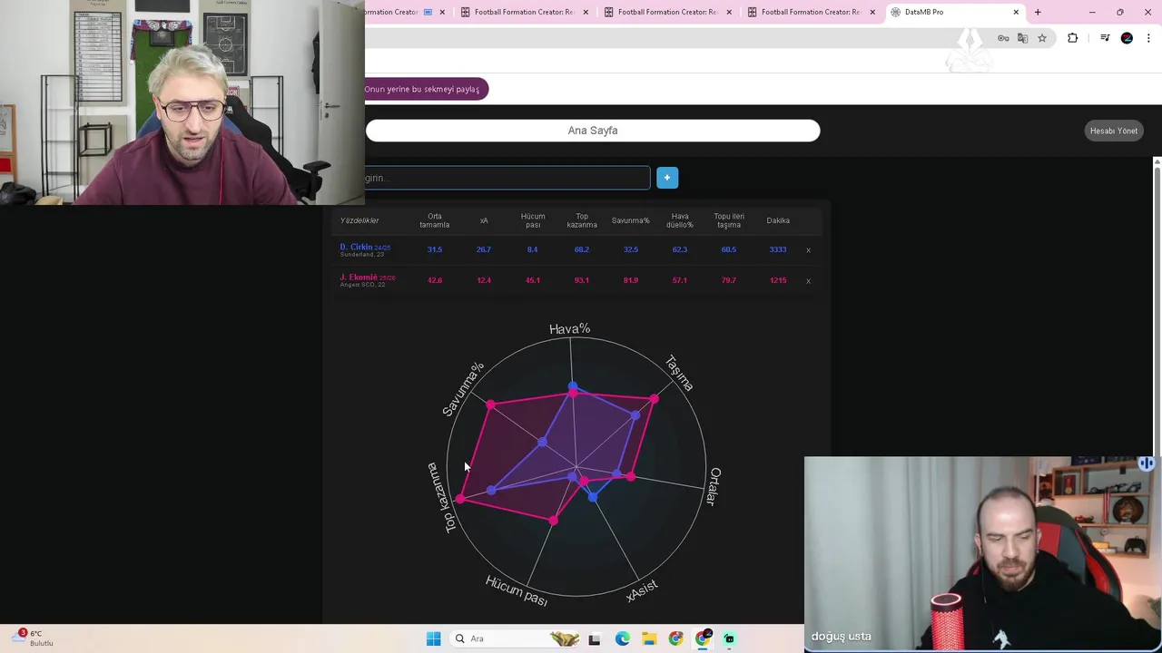Click the 'xAsist' radar axis label

click(x=642, y=590)
